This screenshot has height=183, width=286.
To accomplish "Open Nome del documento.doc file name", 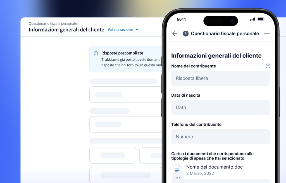I will (x=214, y=167).
